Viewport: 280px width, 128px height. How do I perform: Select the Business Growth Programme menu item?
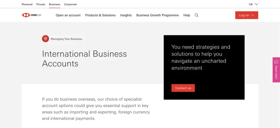pyautogui.click(x=158, y=15)
